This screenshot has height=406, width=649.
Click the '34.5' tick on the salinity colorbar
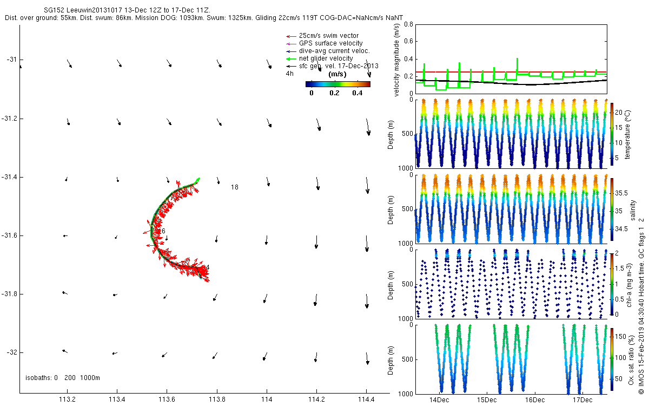(x=622, y=229)
